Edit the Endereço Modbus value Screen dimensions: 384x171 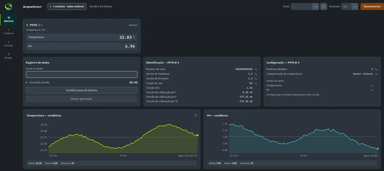coord(376,70)
